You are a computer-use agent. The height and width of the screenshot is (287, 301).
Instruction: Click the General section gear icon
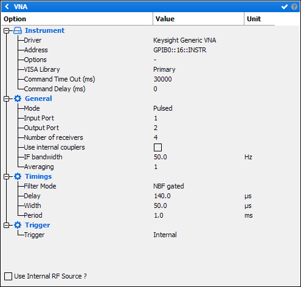pyautogui.click(x=18, y=99)
